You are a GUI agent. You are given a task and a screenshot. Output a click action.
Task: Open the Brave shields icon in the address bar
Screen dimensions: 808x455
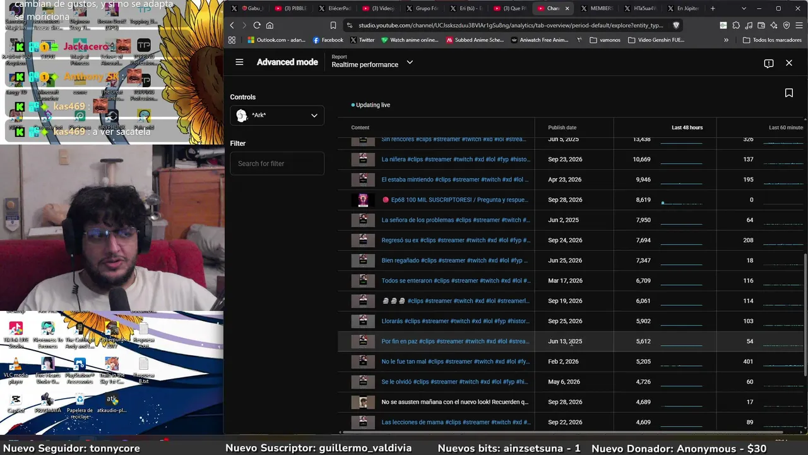click(x=676, y=25)
